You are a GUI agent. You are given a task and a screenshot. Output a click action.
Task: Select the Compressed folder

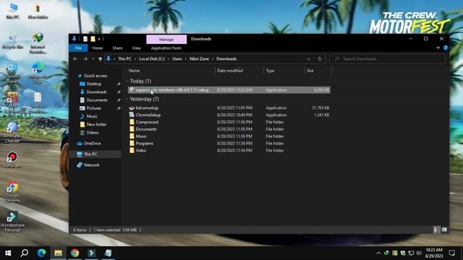pyautogui.click(x=147, y=122)
